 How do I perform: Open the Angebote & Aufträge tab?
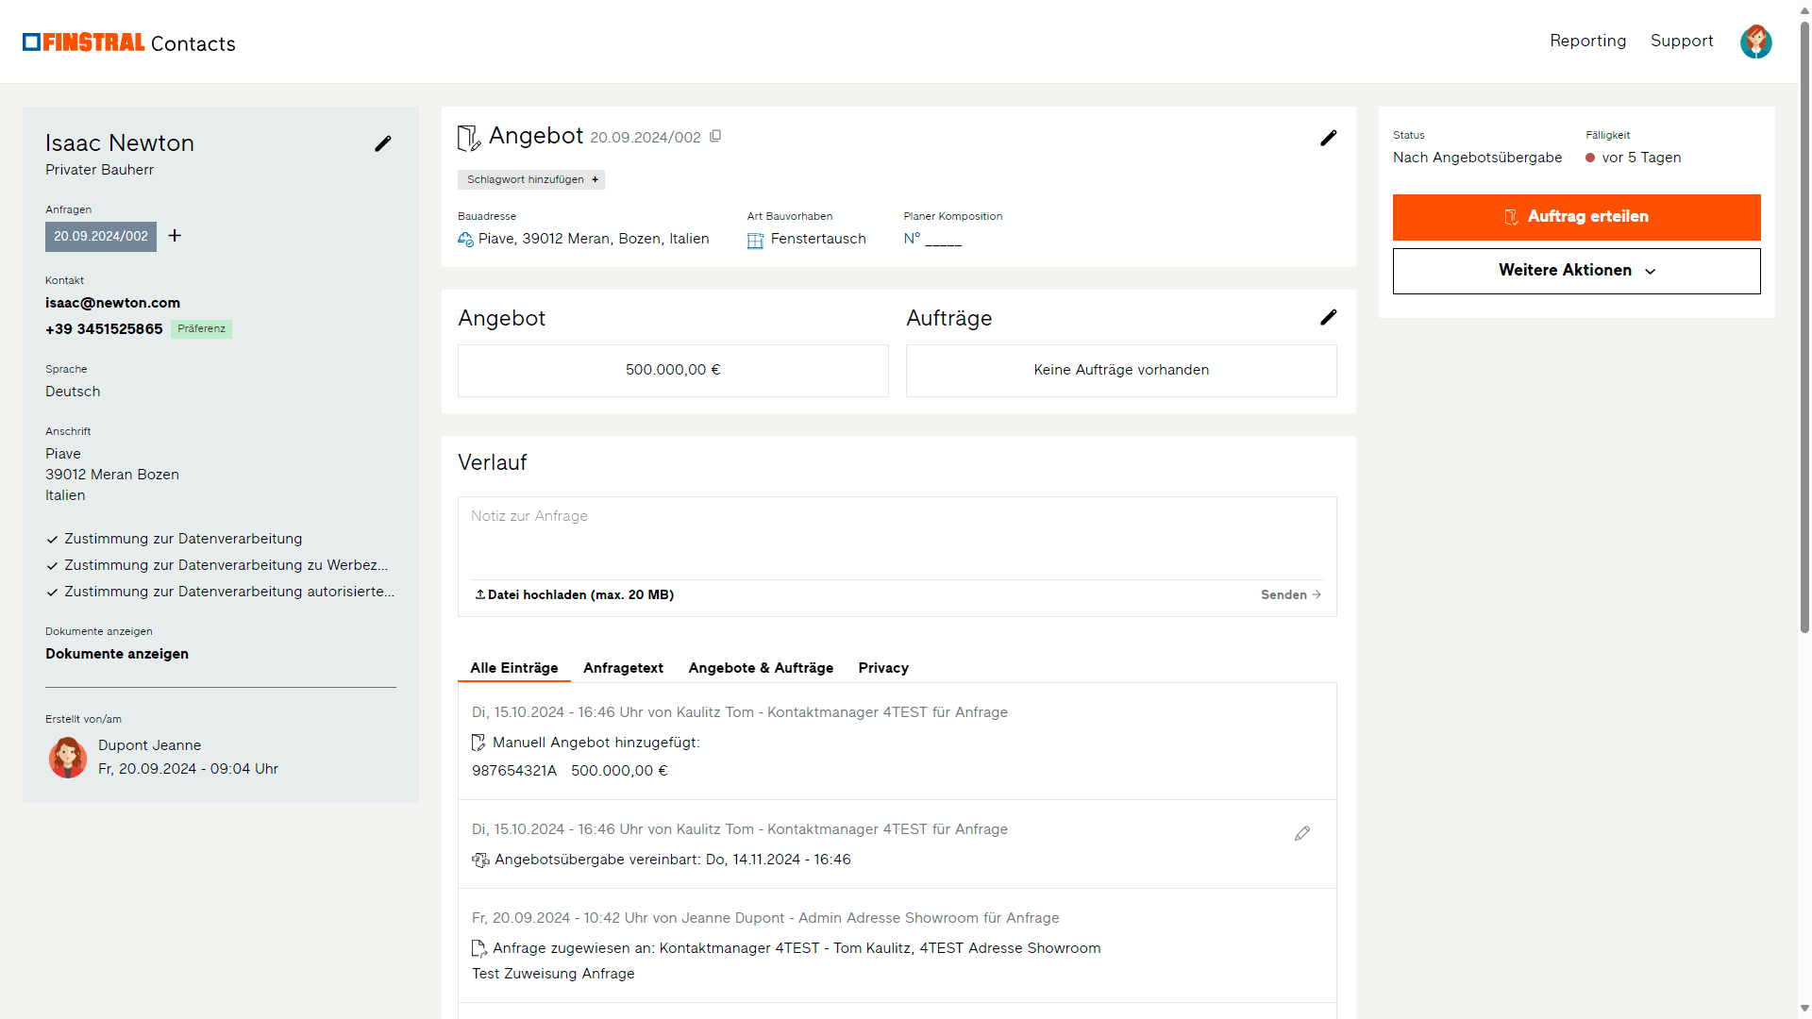click(x=761, y=668)
